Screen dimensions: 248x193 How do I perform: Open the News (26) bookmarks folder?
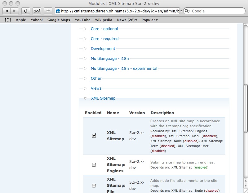pos(127,20)
